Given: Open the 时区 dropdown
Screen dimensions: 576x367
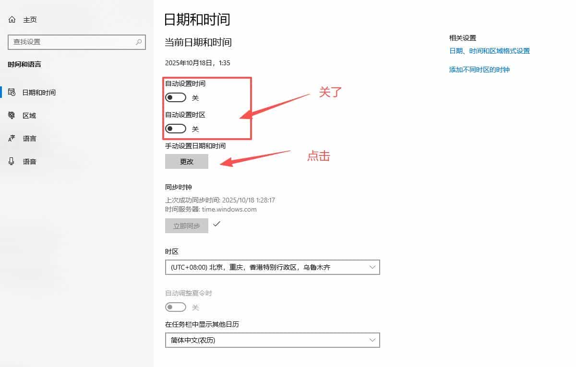Looking at the screenshot, I should pyautogui.click(x=272, y=267).
